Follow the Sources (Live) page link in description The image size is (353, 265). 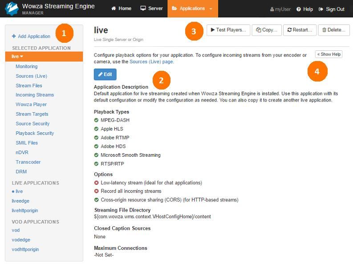coord(151,62)
